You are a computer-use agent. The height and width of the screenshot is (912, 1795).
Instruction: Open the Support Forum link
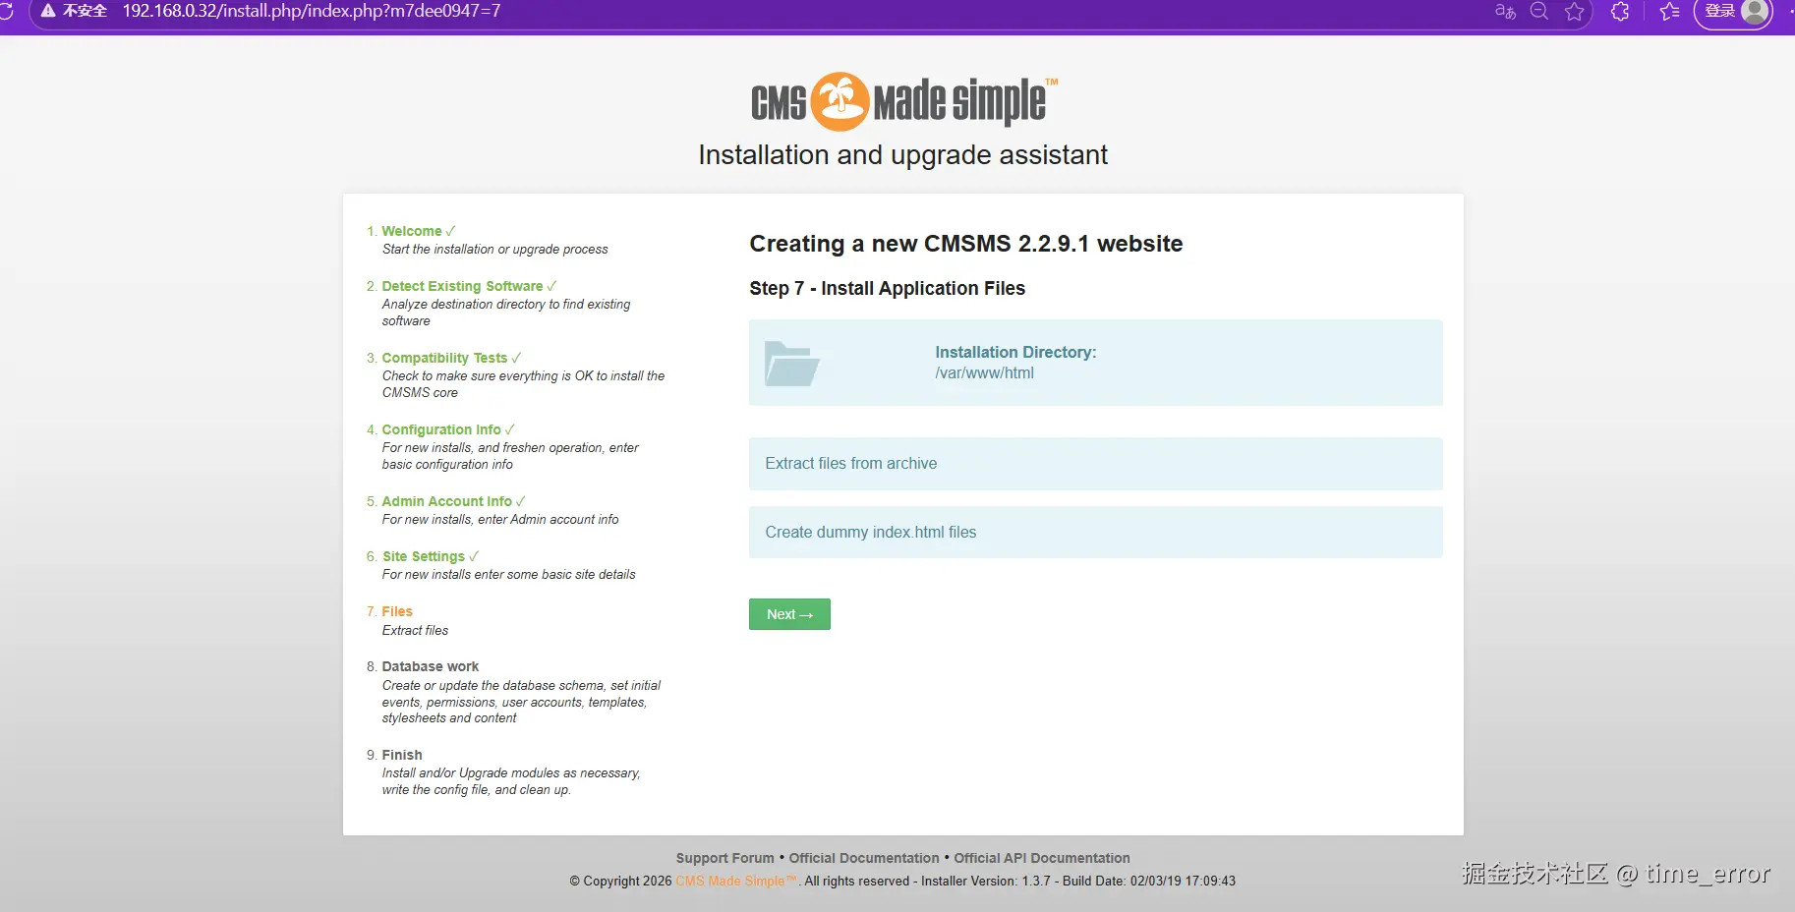tap(724, 857)
